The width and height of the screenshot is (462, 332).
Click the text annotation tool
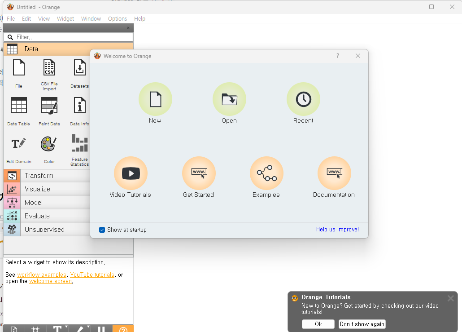point(58,328)
